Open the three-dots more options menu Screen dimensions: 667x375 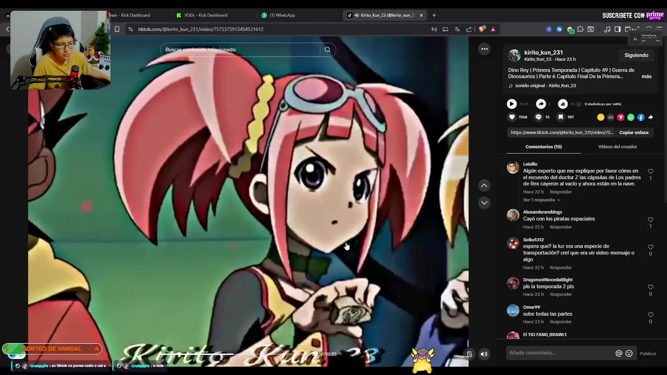(484, 49)
